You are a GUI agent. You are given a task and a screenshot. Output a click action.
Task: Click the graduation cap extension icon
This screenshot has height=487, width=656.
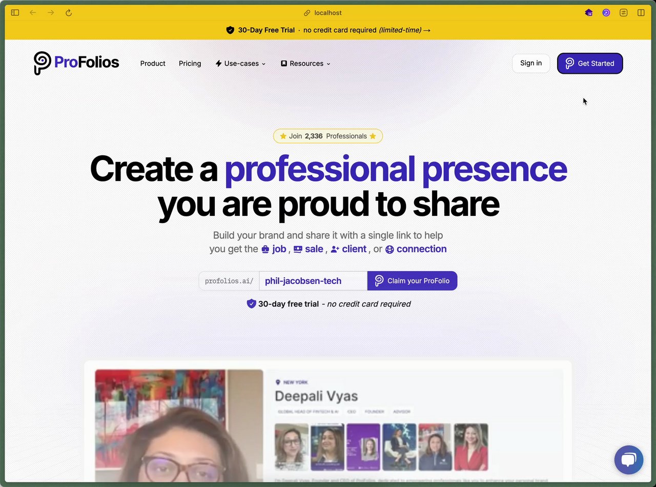(x=589, y=13)
